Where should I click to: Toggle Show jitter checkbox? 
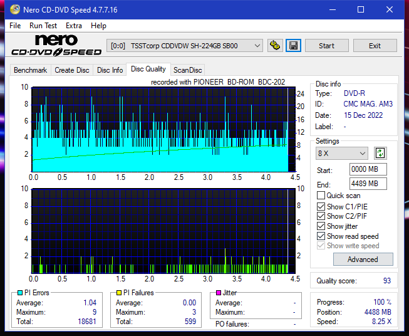321,226
